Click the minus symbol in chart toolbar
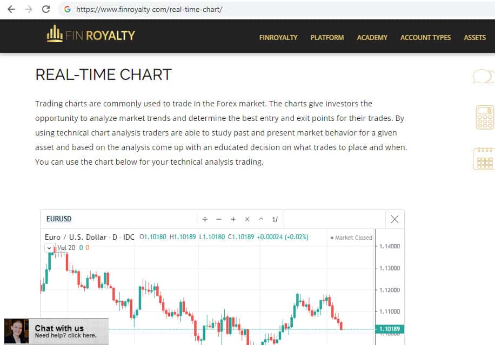The width and height of the screenshot is (495, 345). click(x=219, y=219)
